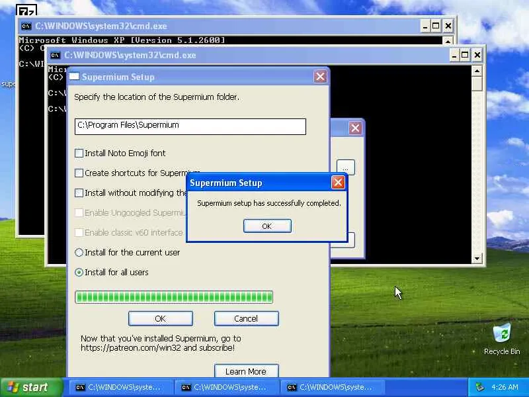Screen dimensions: 529x397
Task: Click the 7z icon on the desktop
Action: (x=26, y=11)
